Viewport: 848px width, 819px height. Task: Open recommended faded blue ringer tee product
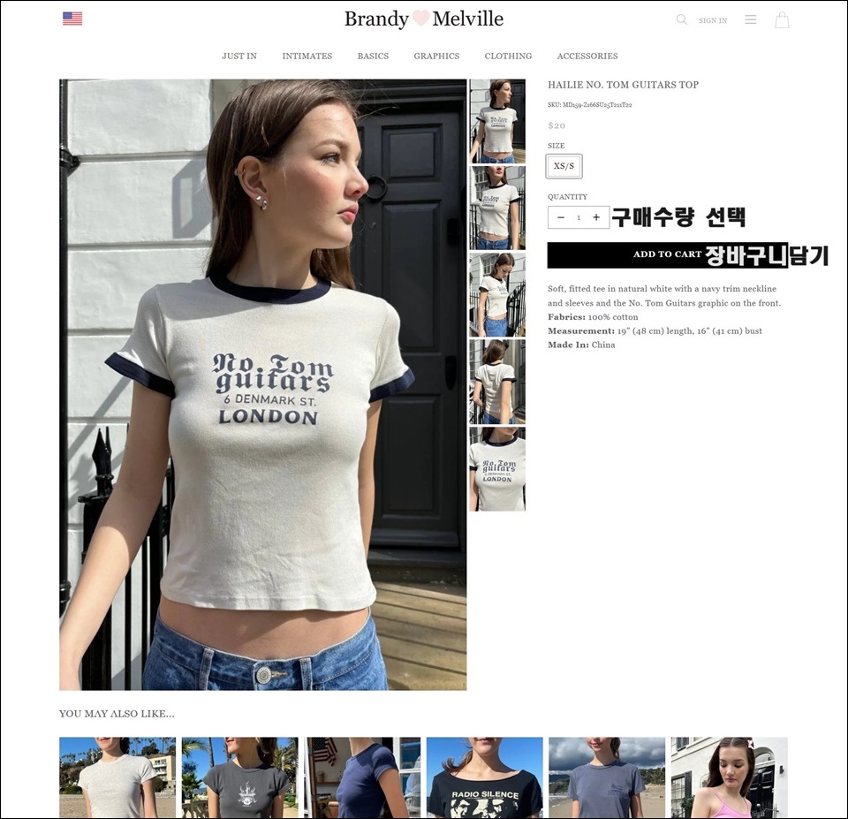607,777
